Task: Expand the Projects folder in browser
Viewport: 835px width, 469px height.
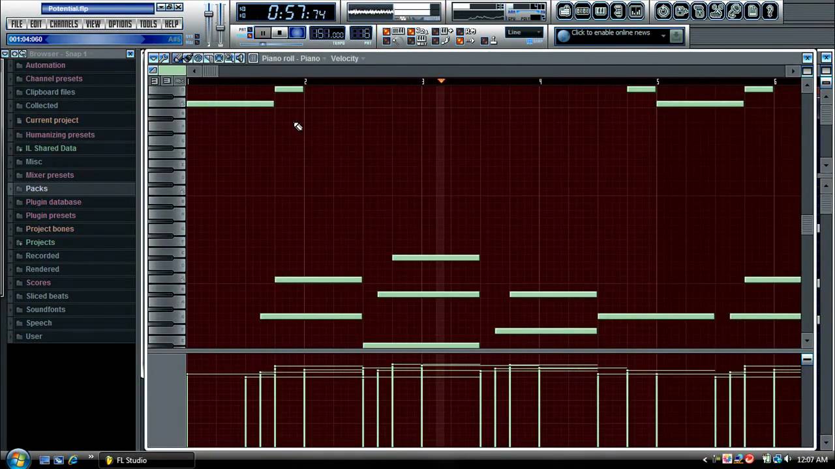Action: (x=19, y=242)
